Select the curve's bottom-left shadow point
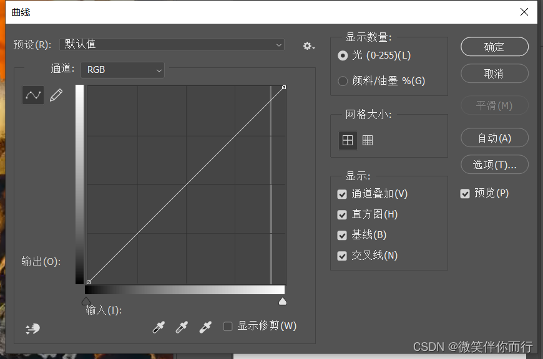Screen dimensions: 543x359 [x=89, y=282]
